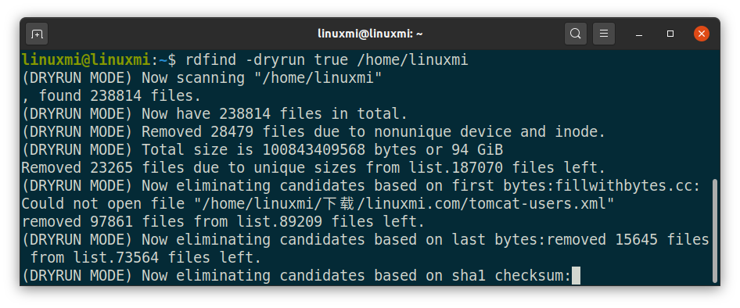
Task: Open the terminal search tool
Action: [x=575, y=34]
